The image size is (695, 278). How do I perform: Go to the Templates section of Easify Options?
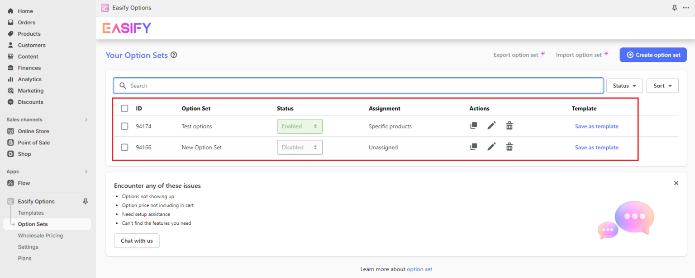(31, 213)
